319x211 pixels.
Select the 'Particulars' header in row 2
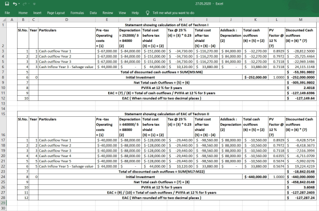67,38
